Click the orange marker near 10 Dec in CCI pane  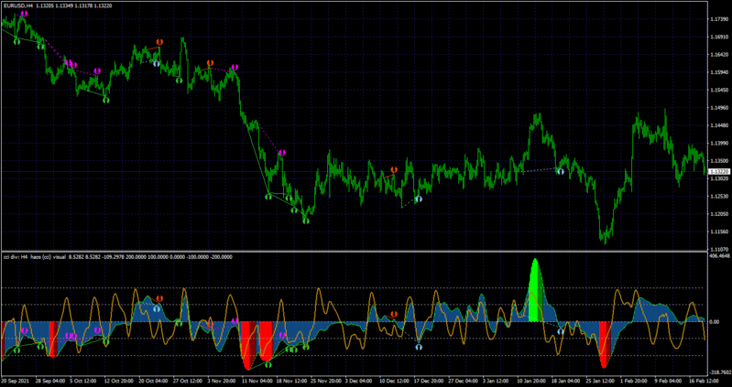(394, 314)
